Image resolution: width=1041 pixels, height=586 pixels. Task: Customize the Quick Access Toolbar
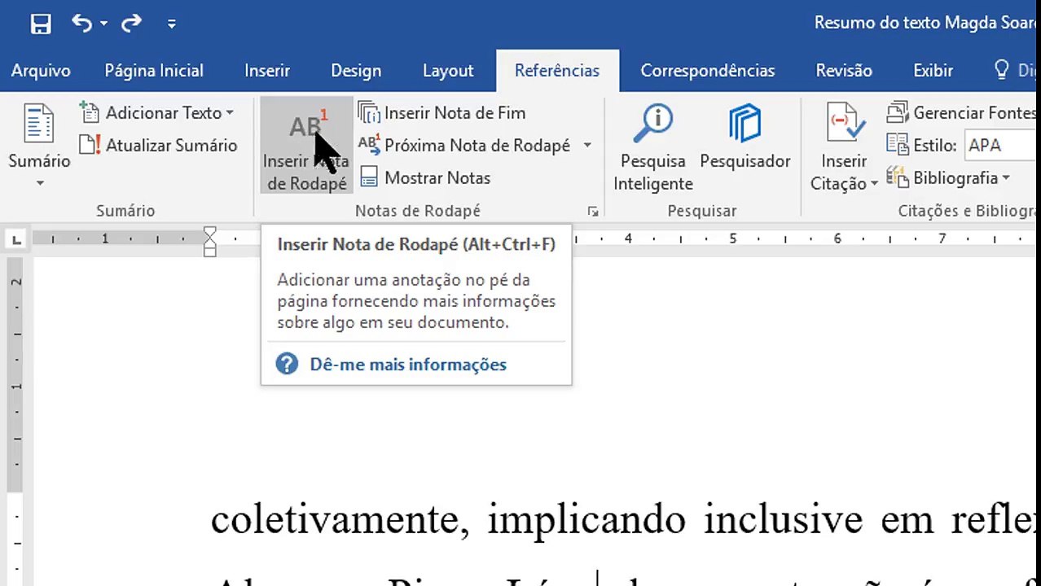point(172,24)
